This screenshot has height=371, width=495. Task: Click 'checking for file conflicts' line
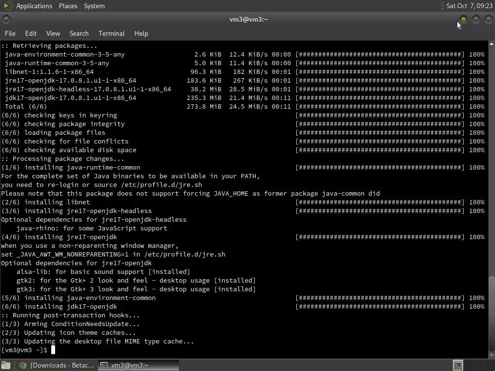[65, 142]
